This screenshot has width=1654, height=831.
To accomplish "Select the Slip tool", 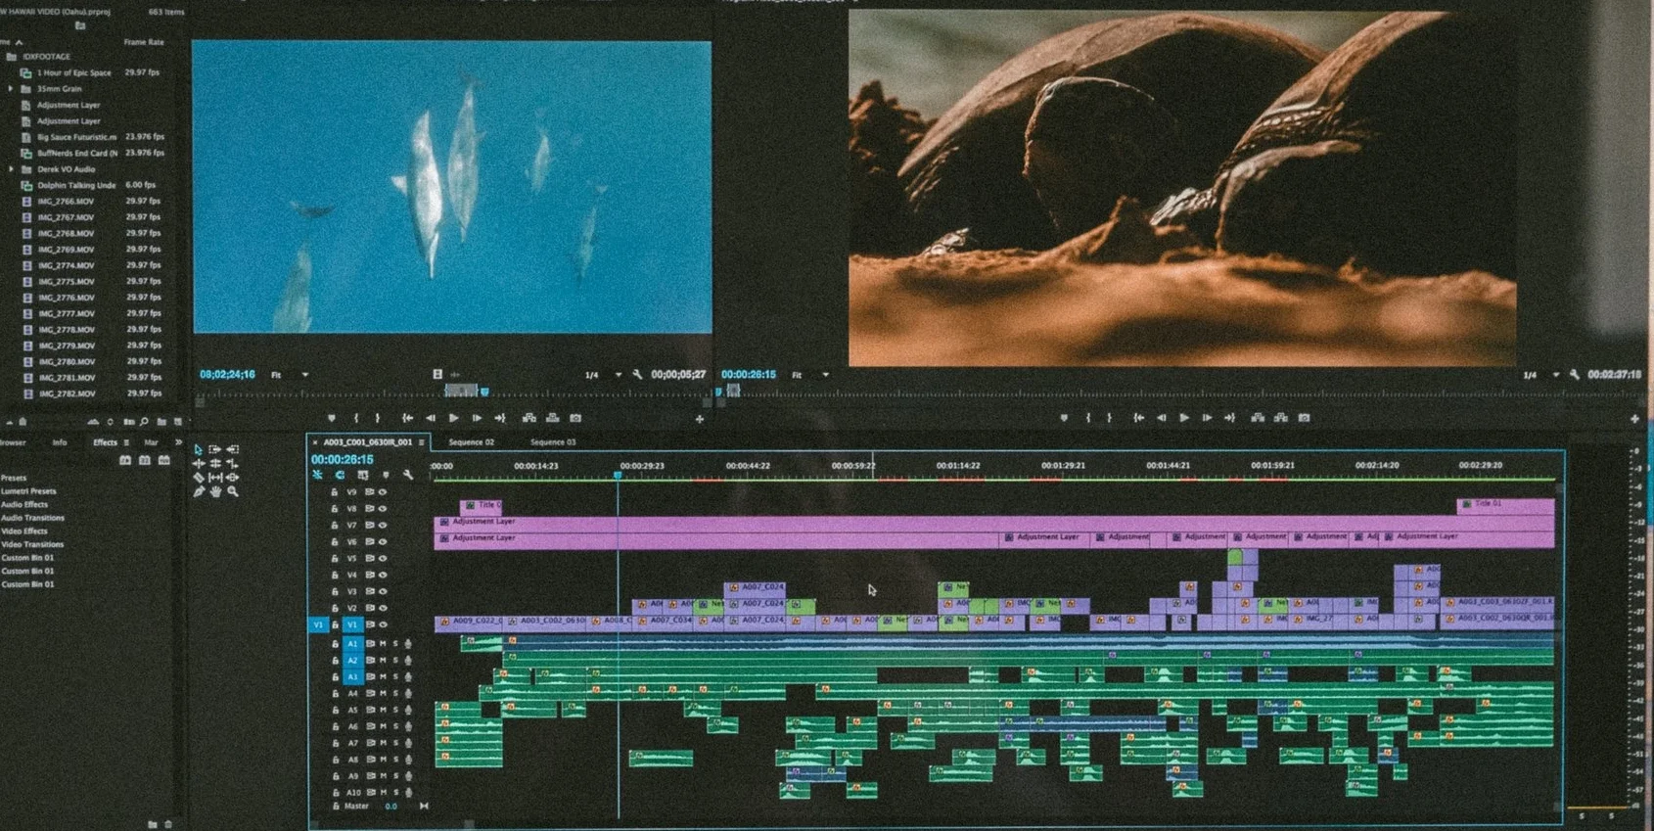I will [x=215, y=478].
